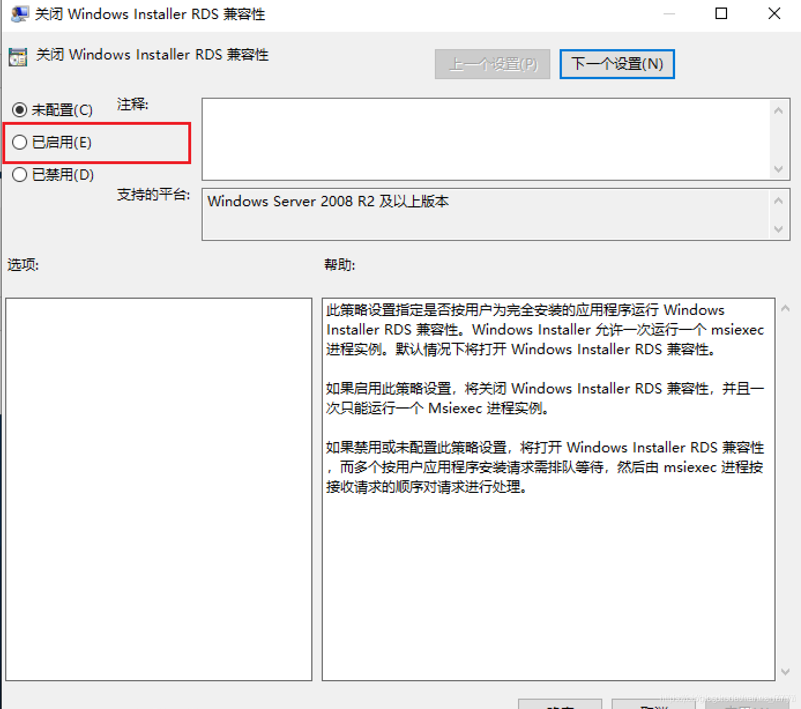801x709 pixels.
Task: Click the comment box scroll down arrow
Action: (x=778, y=169)
